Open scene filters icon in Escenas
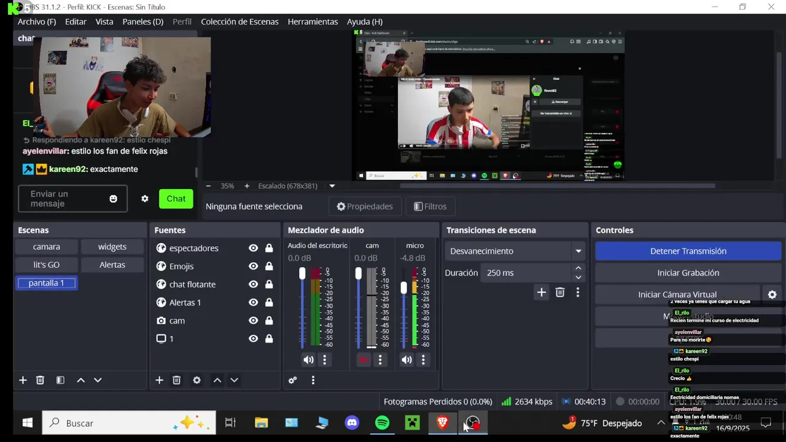This screenshot has height=442, width=786. pos(60,380)
